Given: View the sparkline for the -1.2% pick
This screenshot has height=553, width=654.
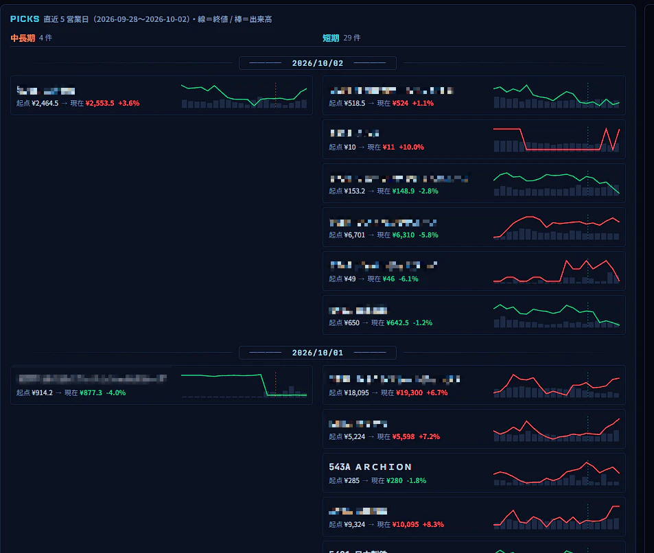Looking at the screenshot, I should 557,315.
